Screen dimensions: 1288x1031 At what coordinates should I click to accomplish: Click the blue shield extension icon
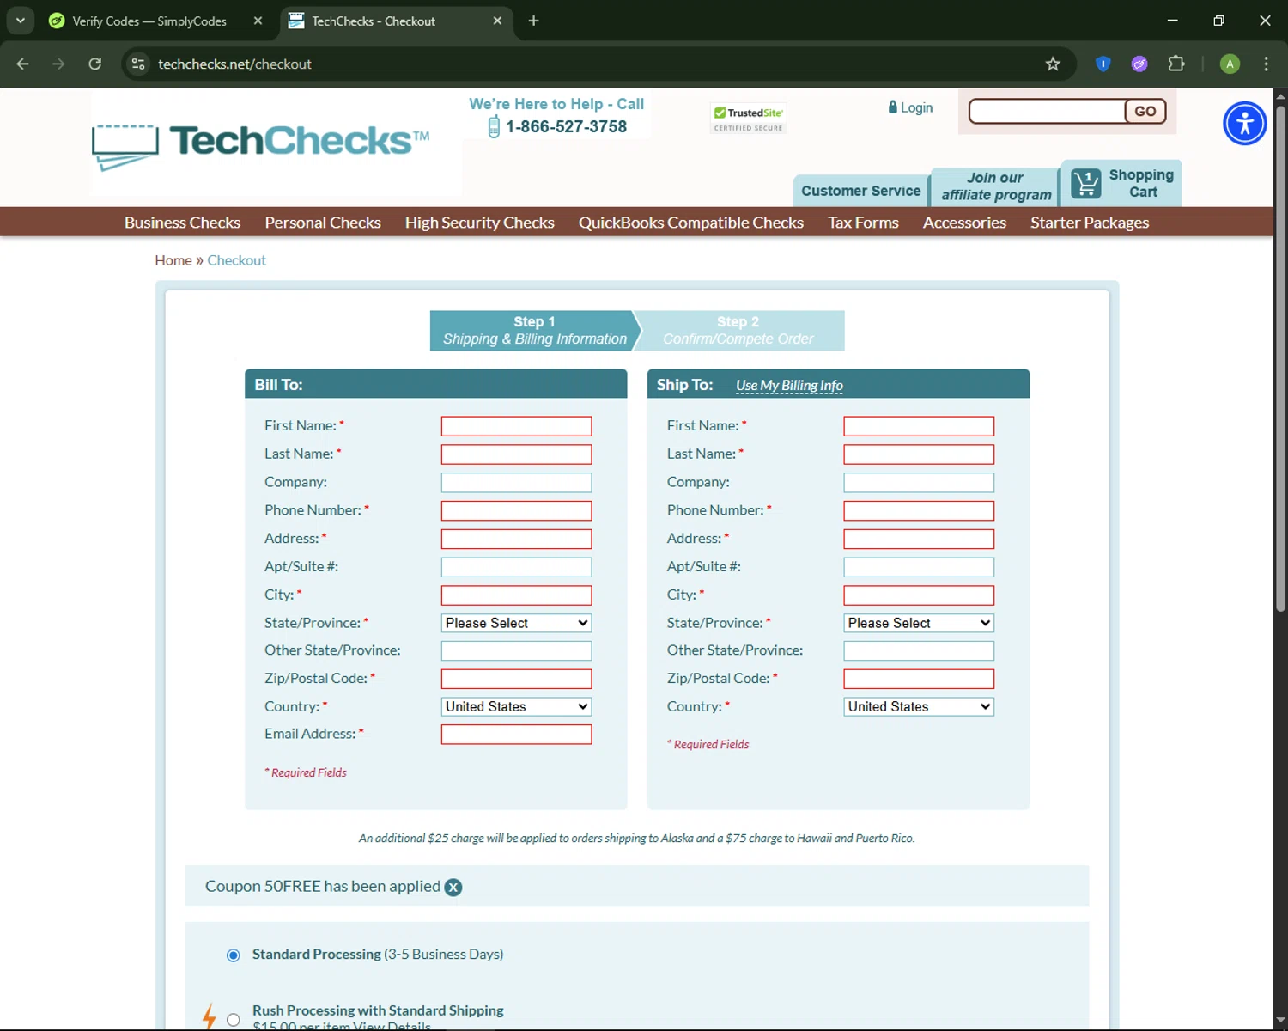coord(1103,64)
